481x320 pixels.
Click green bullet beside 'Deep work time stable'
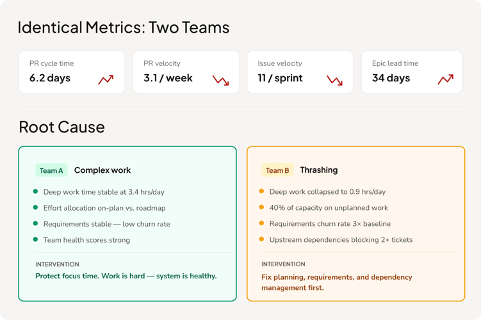[x=35, y=191]
